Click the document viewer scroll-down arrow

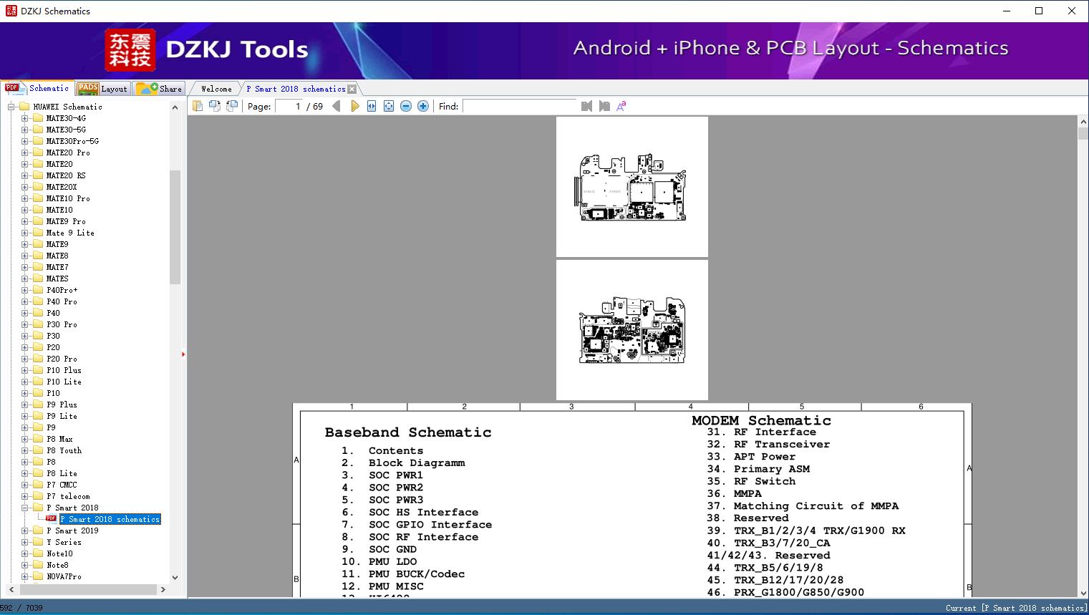(x=1083, y=592)
